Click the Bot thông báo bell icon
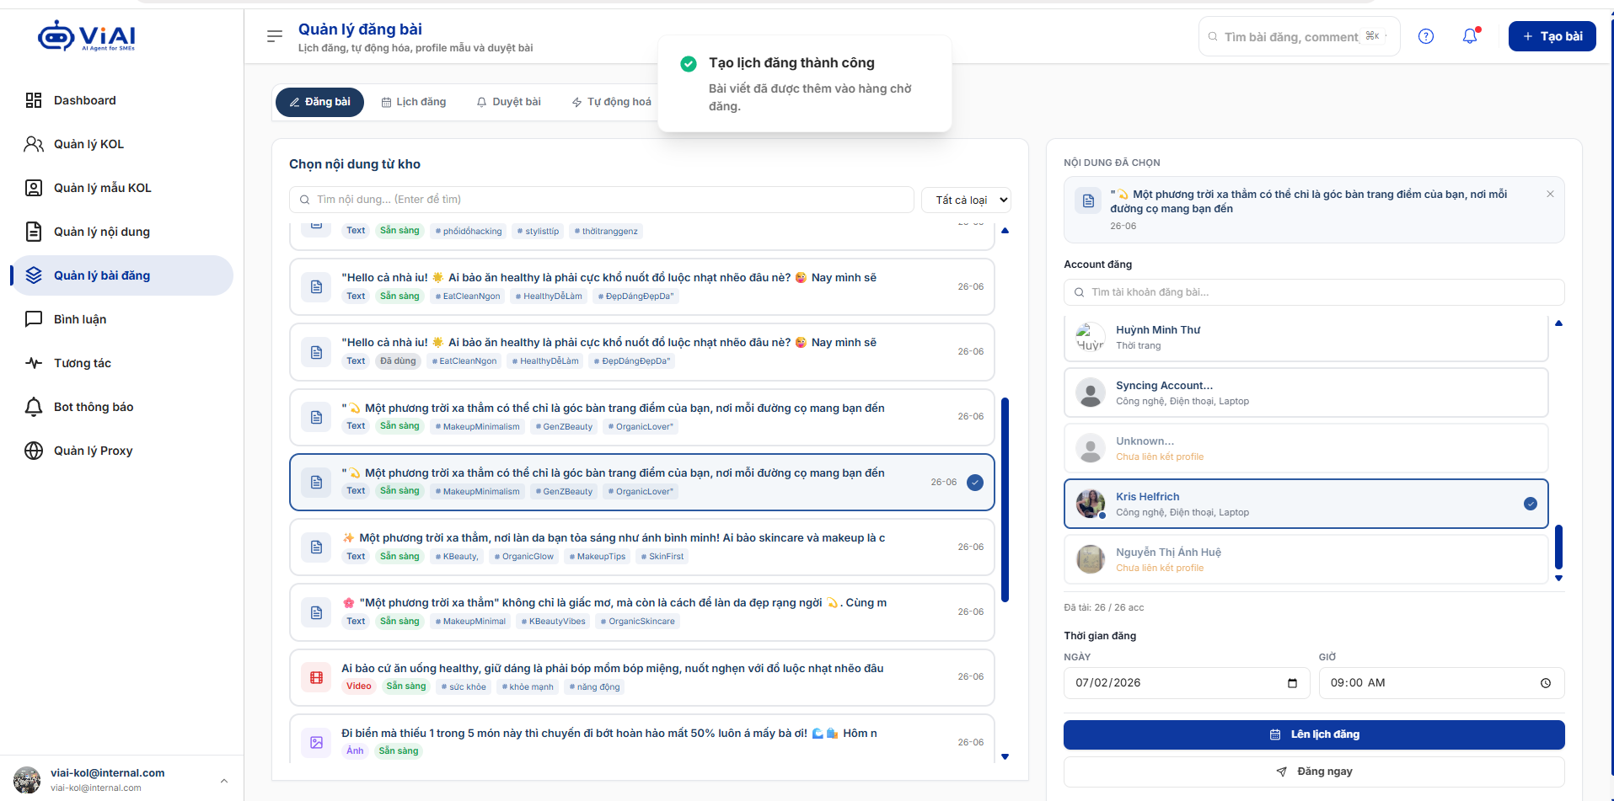 [x=34, y=407]
